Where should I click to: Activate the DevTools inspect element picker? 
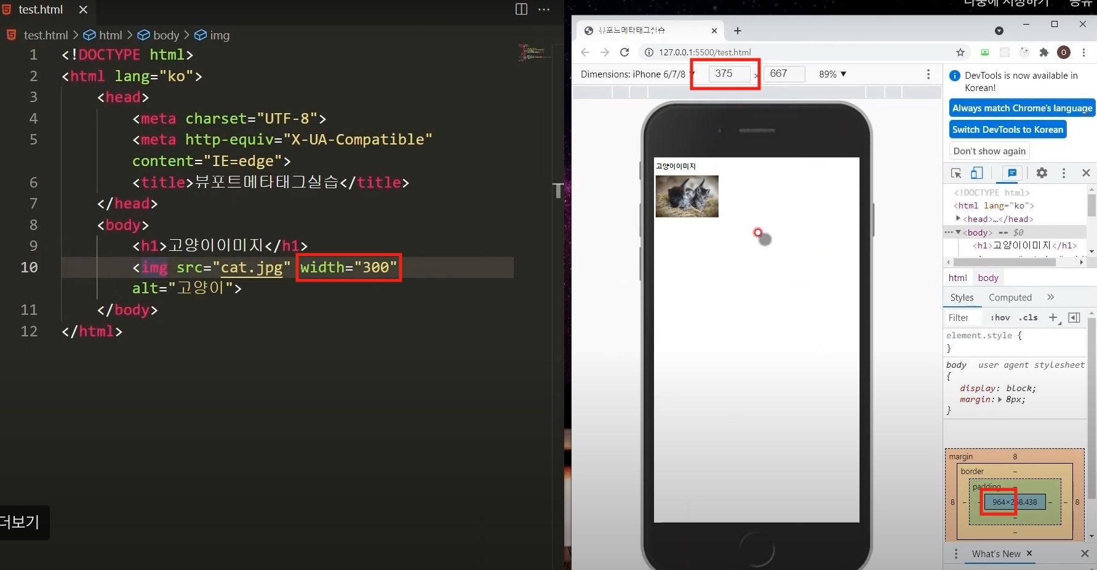956,173
